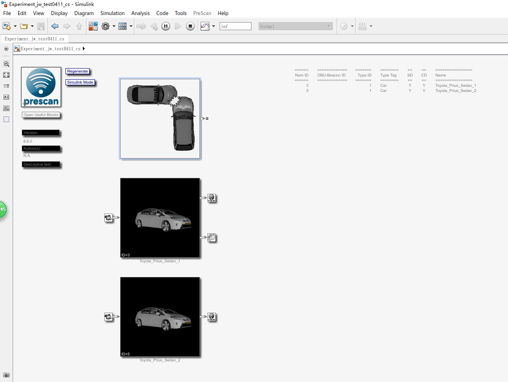The width and height of the screenshot is (508, 382).
Task: Select the input port block of Toyota_Prius_Sedan_1
Action: pyautogui.click(x=108, y=218)
